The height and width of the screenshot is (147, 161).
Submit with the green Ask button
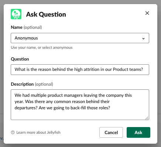138,133
